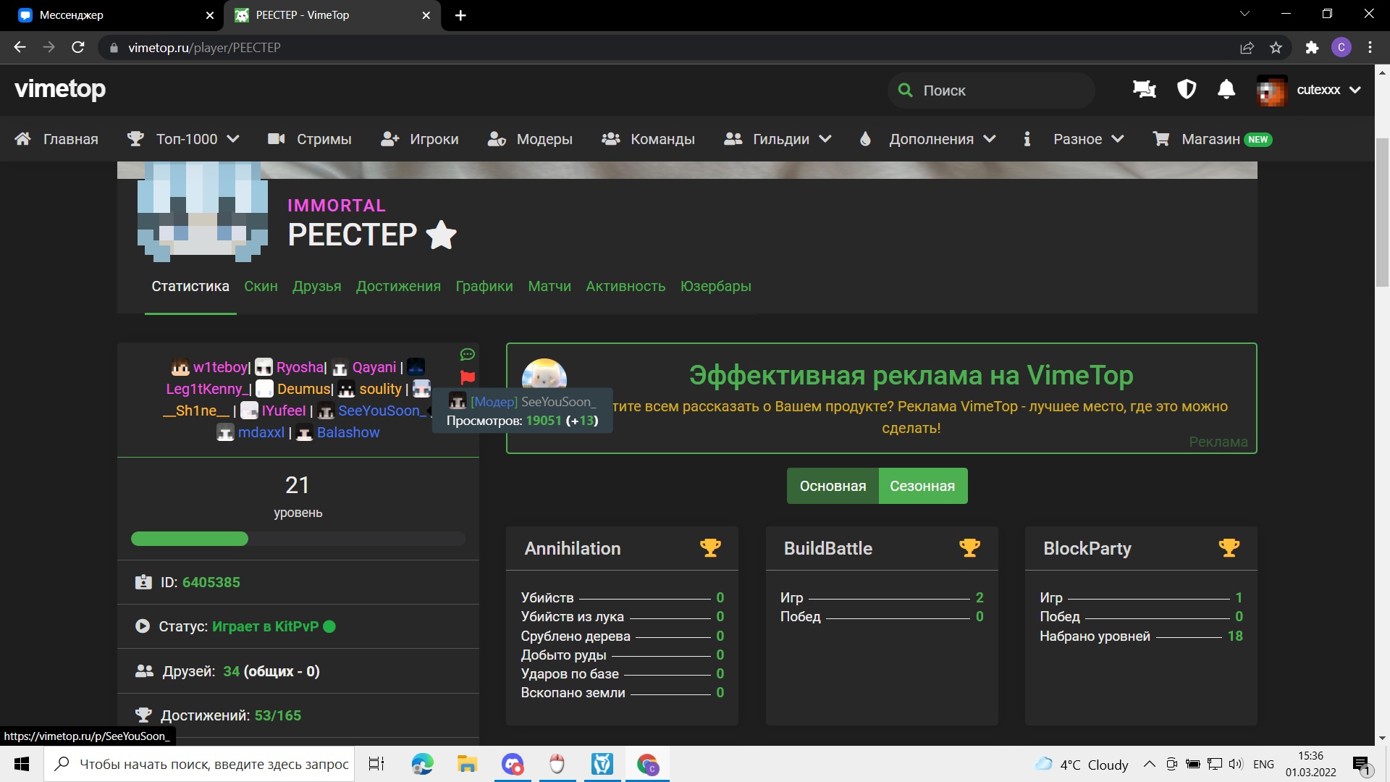The height and width of the screenshot is (782, 1390).
Task: Open the Магазин shop link
Action: pos(1212,139)
